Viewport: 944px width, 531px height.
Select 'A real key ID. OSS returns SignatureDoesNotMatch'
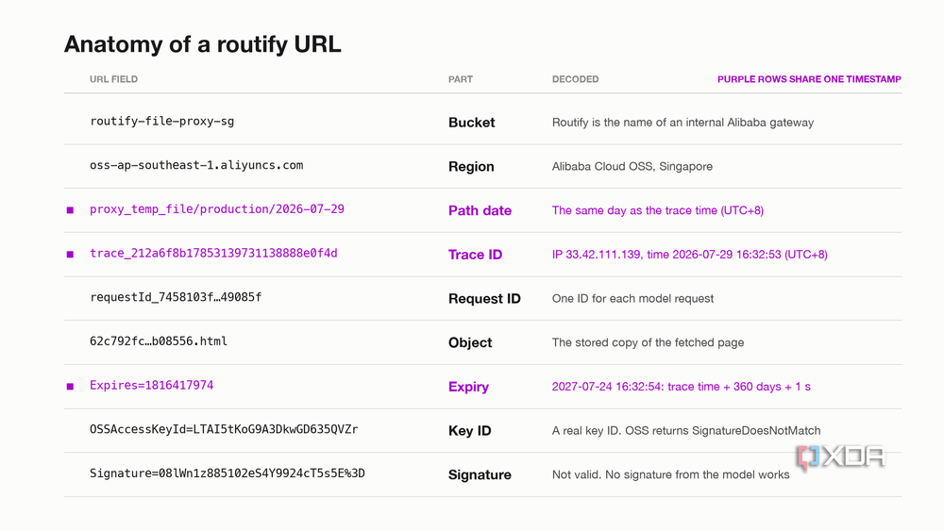click(x=686, y=431)
